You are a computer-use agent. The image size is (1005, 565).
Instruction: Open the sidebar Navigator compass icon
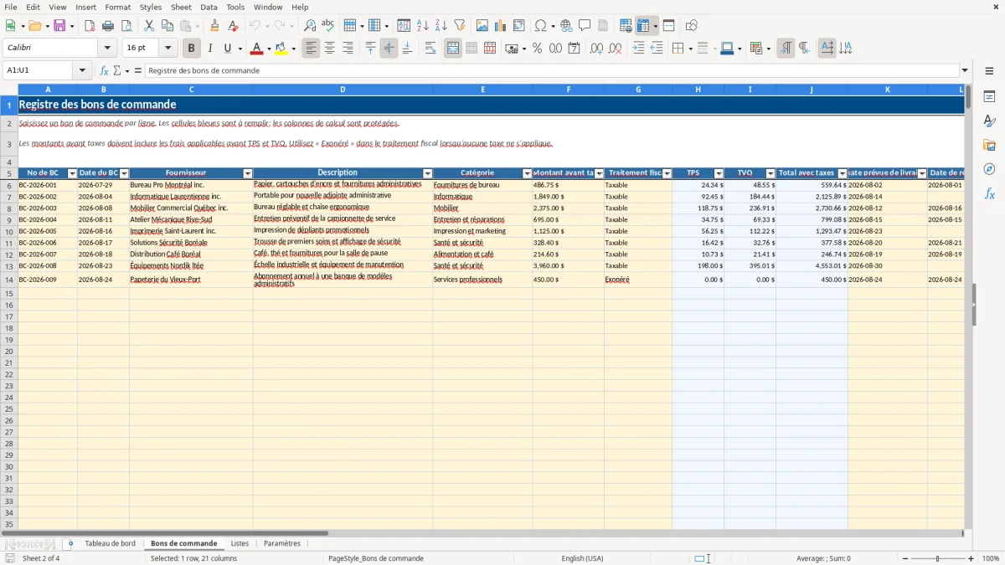click(x=989, y=169)
